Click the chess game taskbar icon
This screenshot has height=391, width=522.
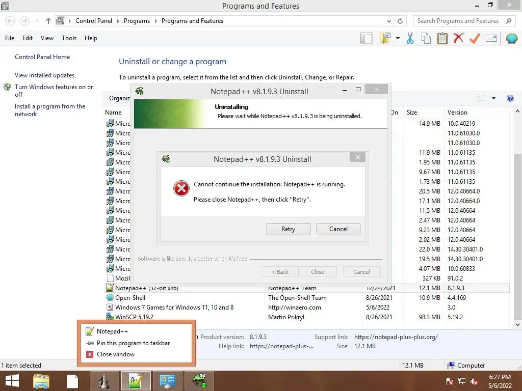pyautogui.click(x=104, y=381)
